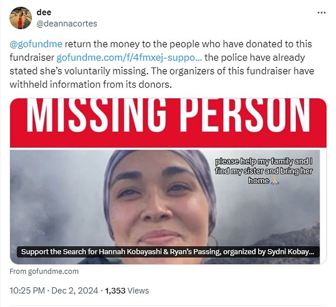Click the praying hands emoji on the image
The height and width of the screenshot is (307, 336).
pyautogui.click(x=275, y=181)
